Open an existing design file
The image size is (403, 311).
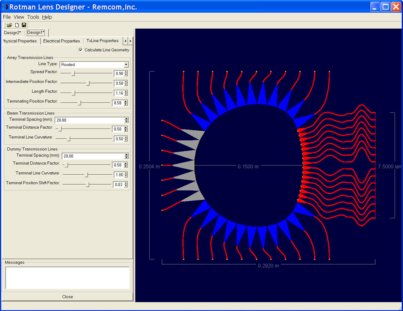tap(9, 25)
